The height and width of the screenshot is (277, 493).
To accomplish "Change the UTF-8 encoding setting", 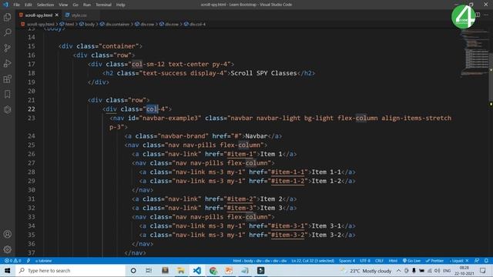I will pyautogui.click(x=364, y=261).
